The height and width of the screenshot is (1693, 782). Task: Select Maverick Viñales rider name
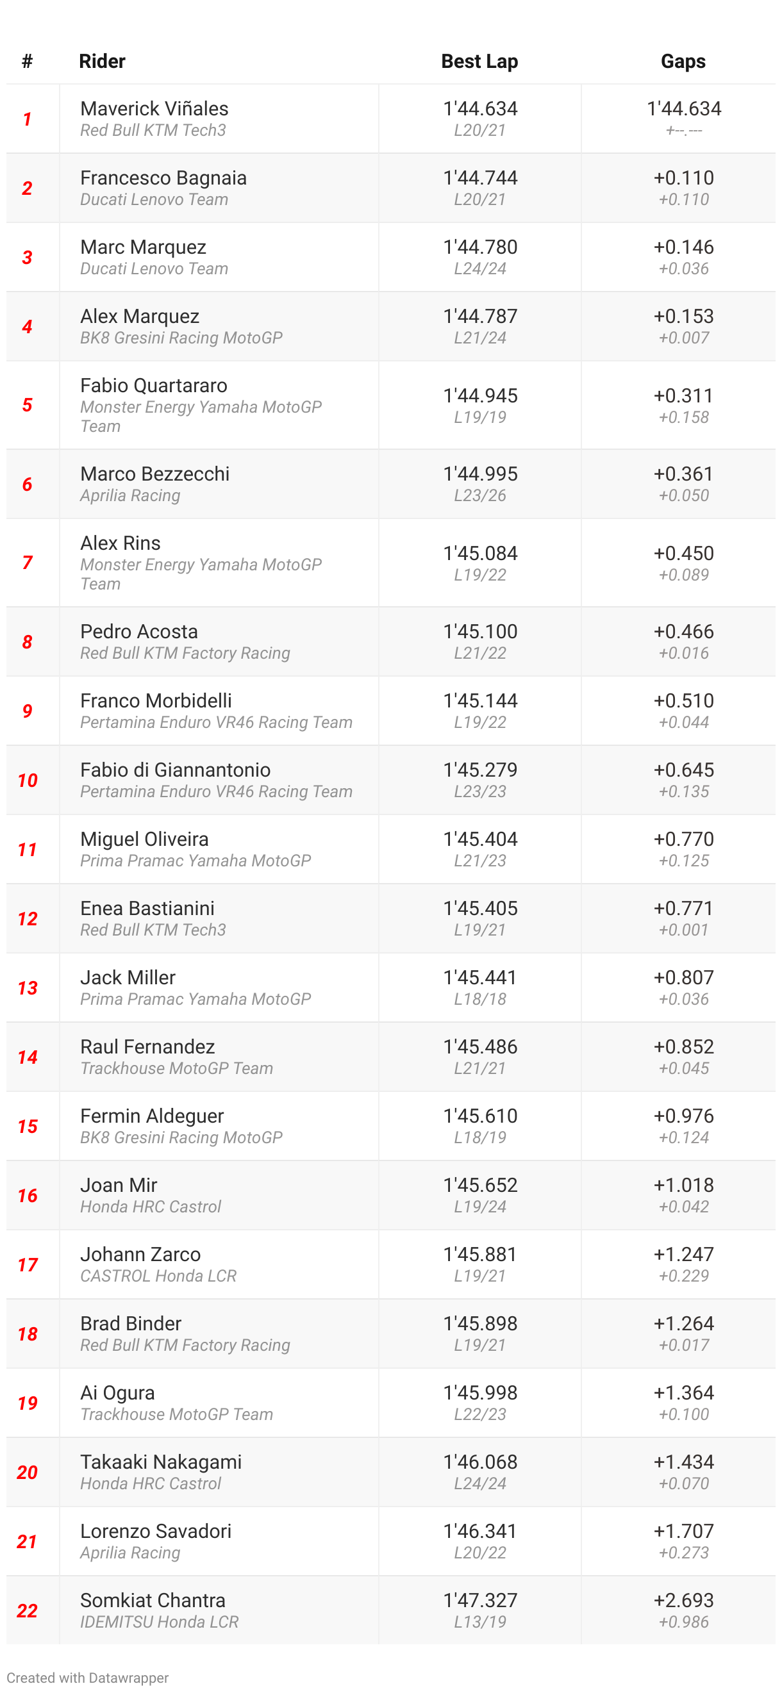tap(154, 108)
